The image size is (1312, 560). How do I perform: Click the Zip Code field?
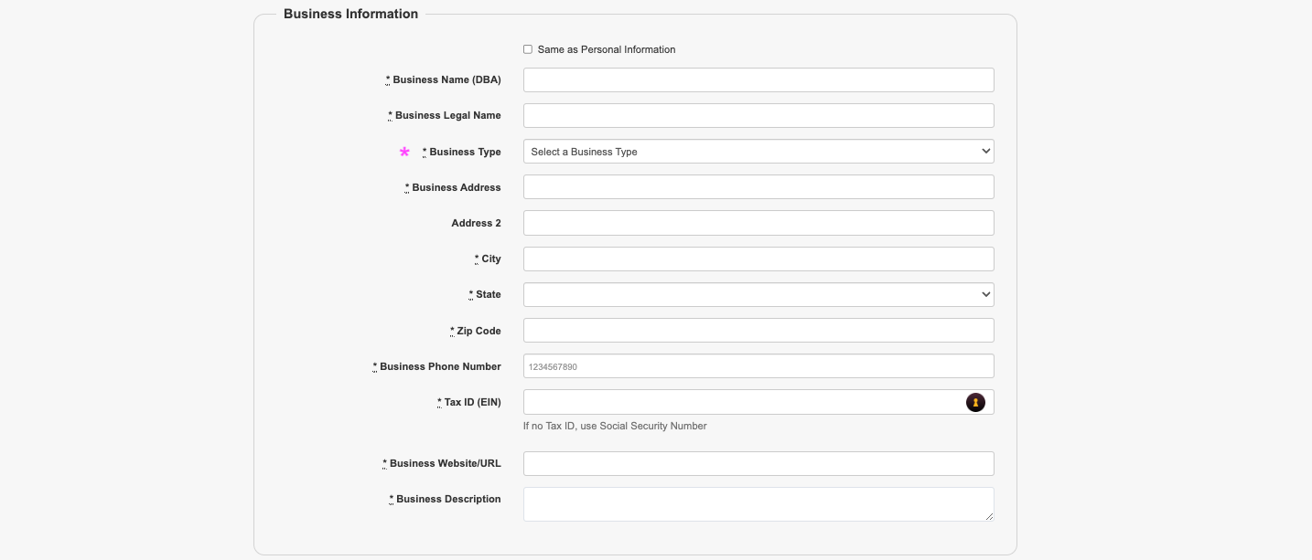(758, 331)
